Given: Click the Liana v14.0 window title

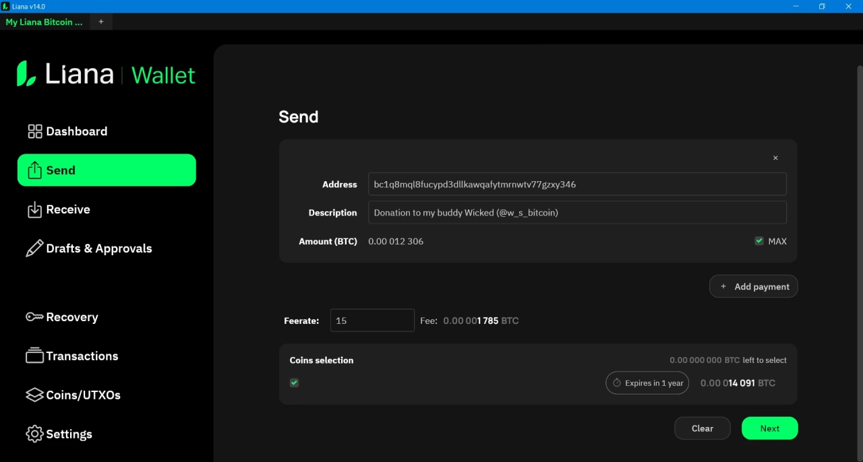Looking at the screenshot, I should (x=28, y=6).
